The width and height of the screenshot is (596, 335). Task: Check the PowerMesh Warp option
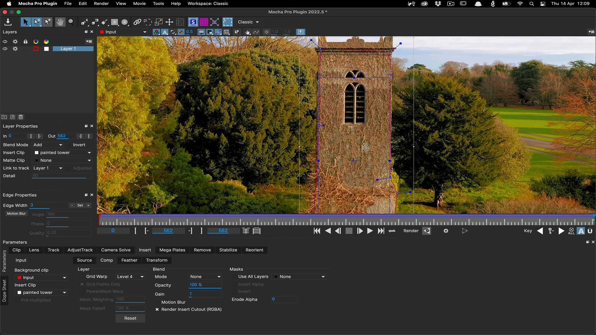point(82,292)
